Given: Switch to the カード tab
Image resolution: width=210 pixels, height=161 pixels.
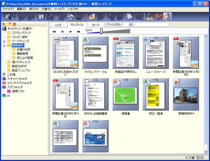Looking at the screenshot, I should pos(96,25).
